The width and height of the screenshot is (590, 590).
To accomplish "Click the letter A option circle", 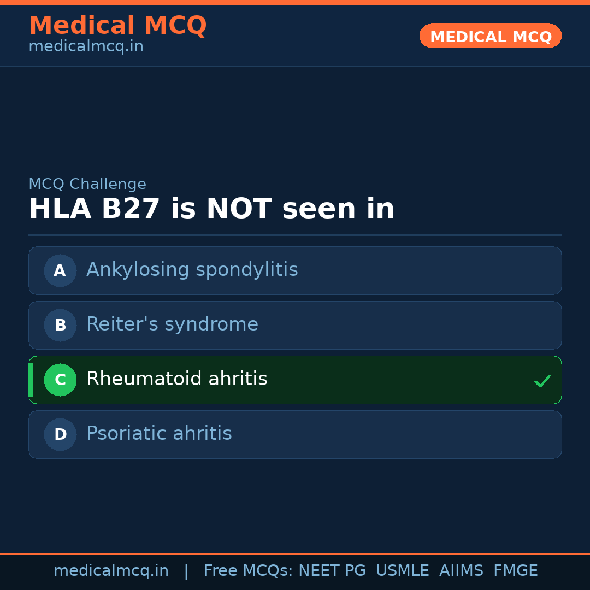I will tap(60, 270).
